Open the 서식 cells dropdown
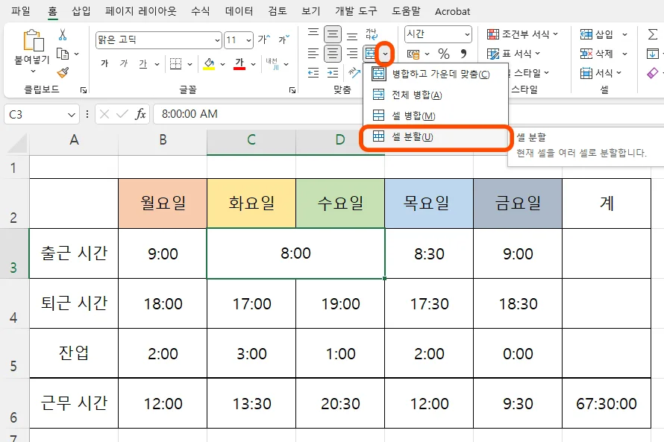664x442 pixels. pos(601,73)
